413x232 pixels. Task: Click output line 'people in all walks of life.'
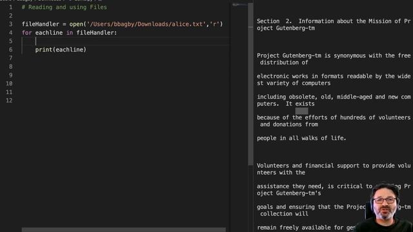tap(301, 138)
